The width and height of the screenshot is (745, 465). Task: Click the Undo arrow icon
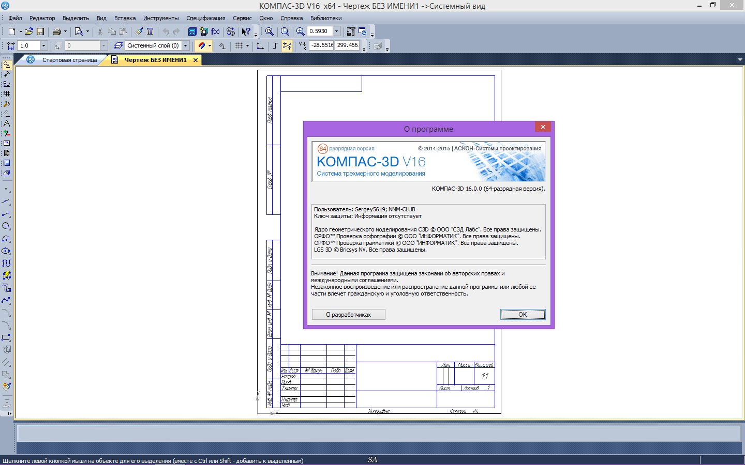[x=166, y=32]
